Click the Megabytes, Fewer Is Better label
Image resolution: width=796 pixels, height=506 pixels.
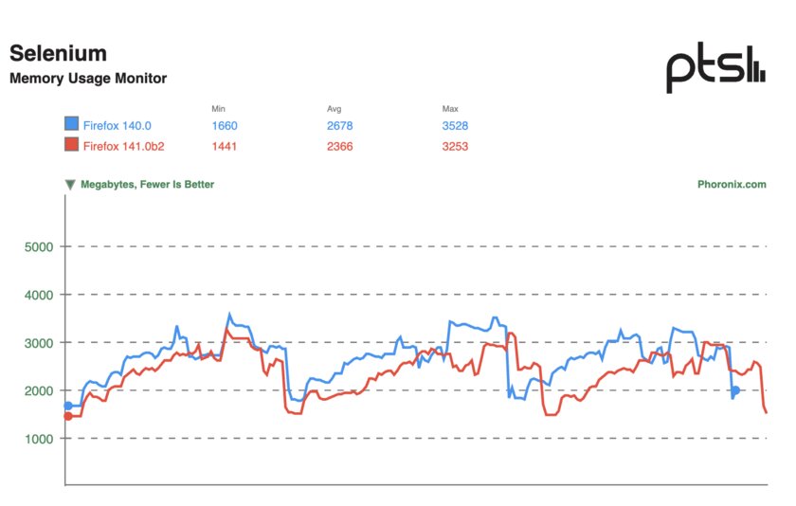click(x=147, y=184)
